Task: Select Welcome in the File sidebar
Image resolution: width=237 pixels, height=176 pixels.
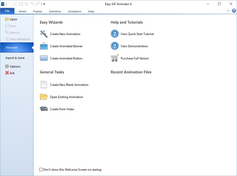Action: [x=17, y=47]
